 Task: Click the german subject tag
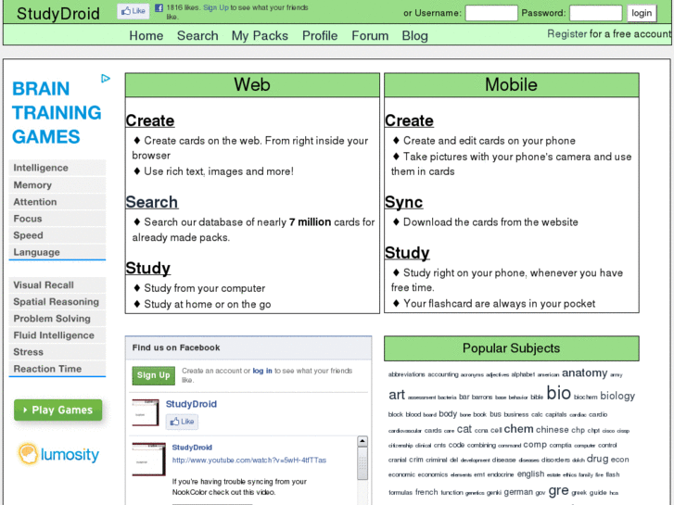tap(518, 492)
